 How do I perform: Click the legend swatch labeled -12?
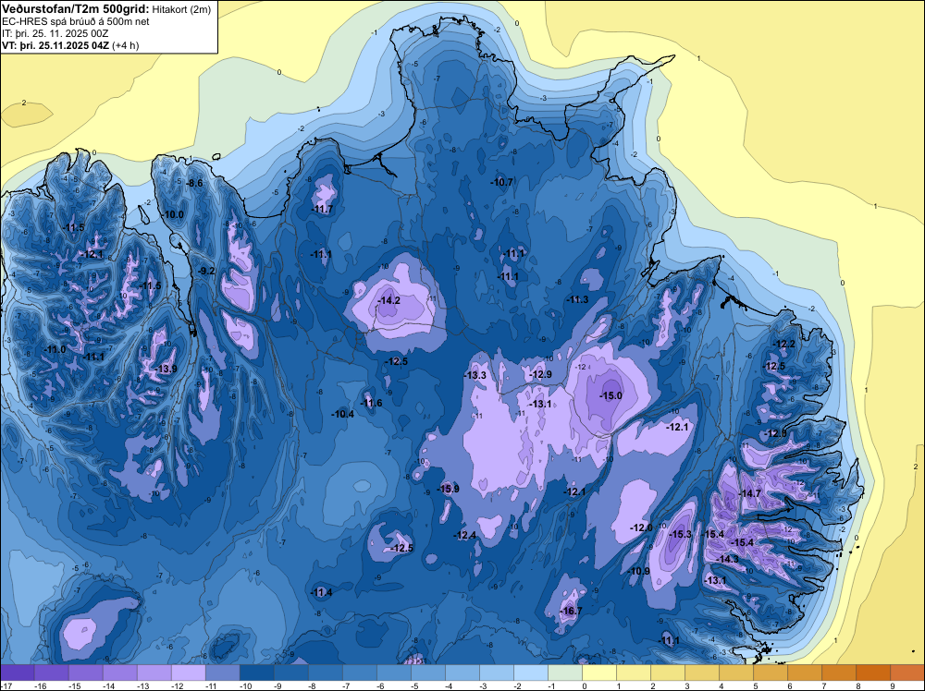[x=188, y=673]
